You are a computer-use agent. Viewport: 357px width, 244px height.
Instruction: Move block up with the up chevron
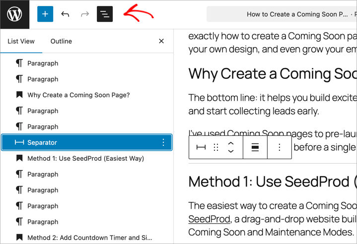pos(230,143)
